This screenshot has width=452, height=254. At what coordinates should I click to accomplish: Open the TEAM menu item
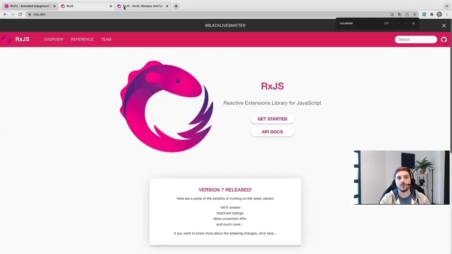(106, 40)
